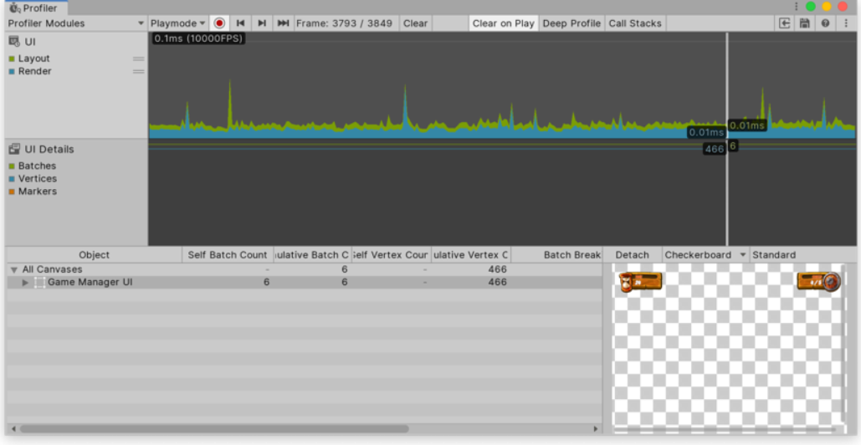Toggle the profiler record button
Image resolution: width=861 pixels, height=445 pixels.
(219, 23)
